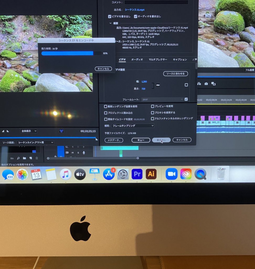
Task: Enable プレビューを使用 checkbox
Action: (152, 106)
